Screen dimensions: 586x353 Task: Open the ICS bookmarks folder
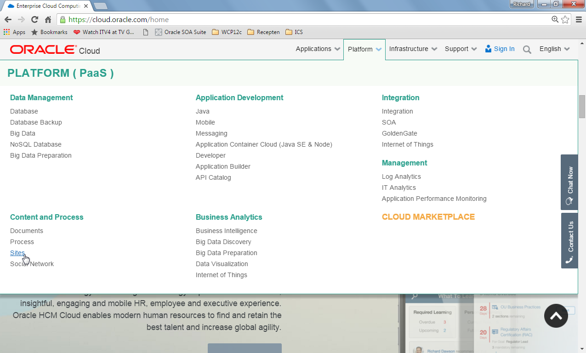[294, 32]
